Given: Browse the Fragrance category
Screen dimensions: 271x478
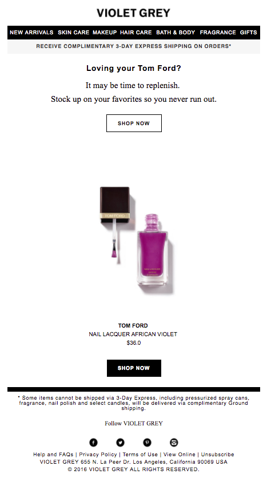Looking at the screenshot, I should click(218, 33).
